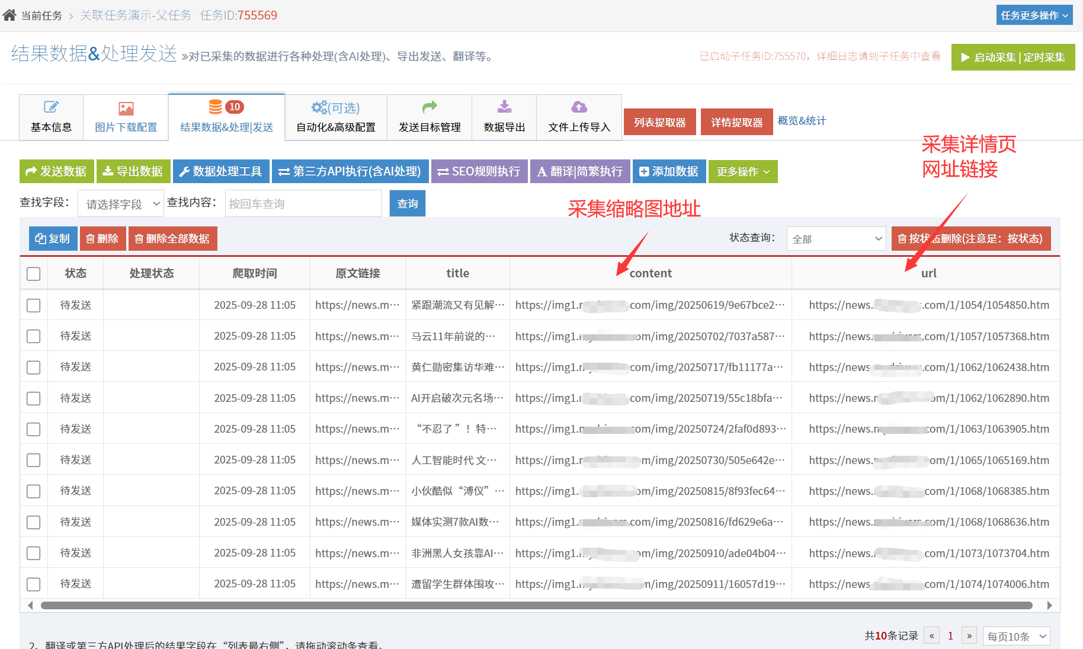
Task: Select the checkbox for row 马云11年前说的
Action: coord(34,337)
